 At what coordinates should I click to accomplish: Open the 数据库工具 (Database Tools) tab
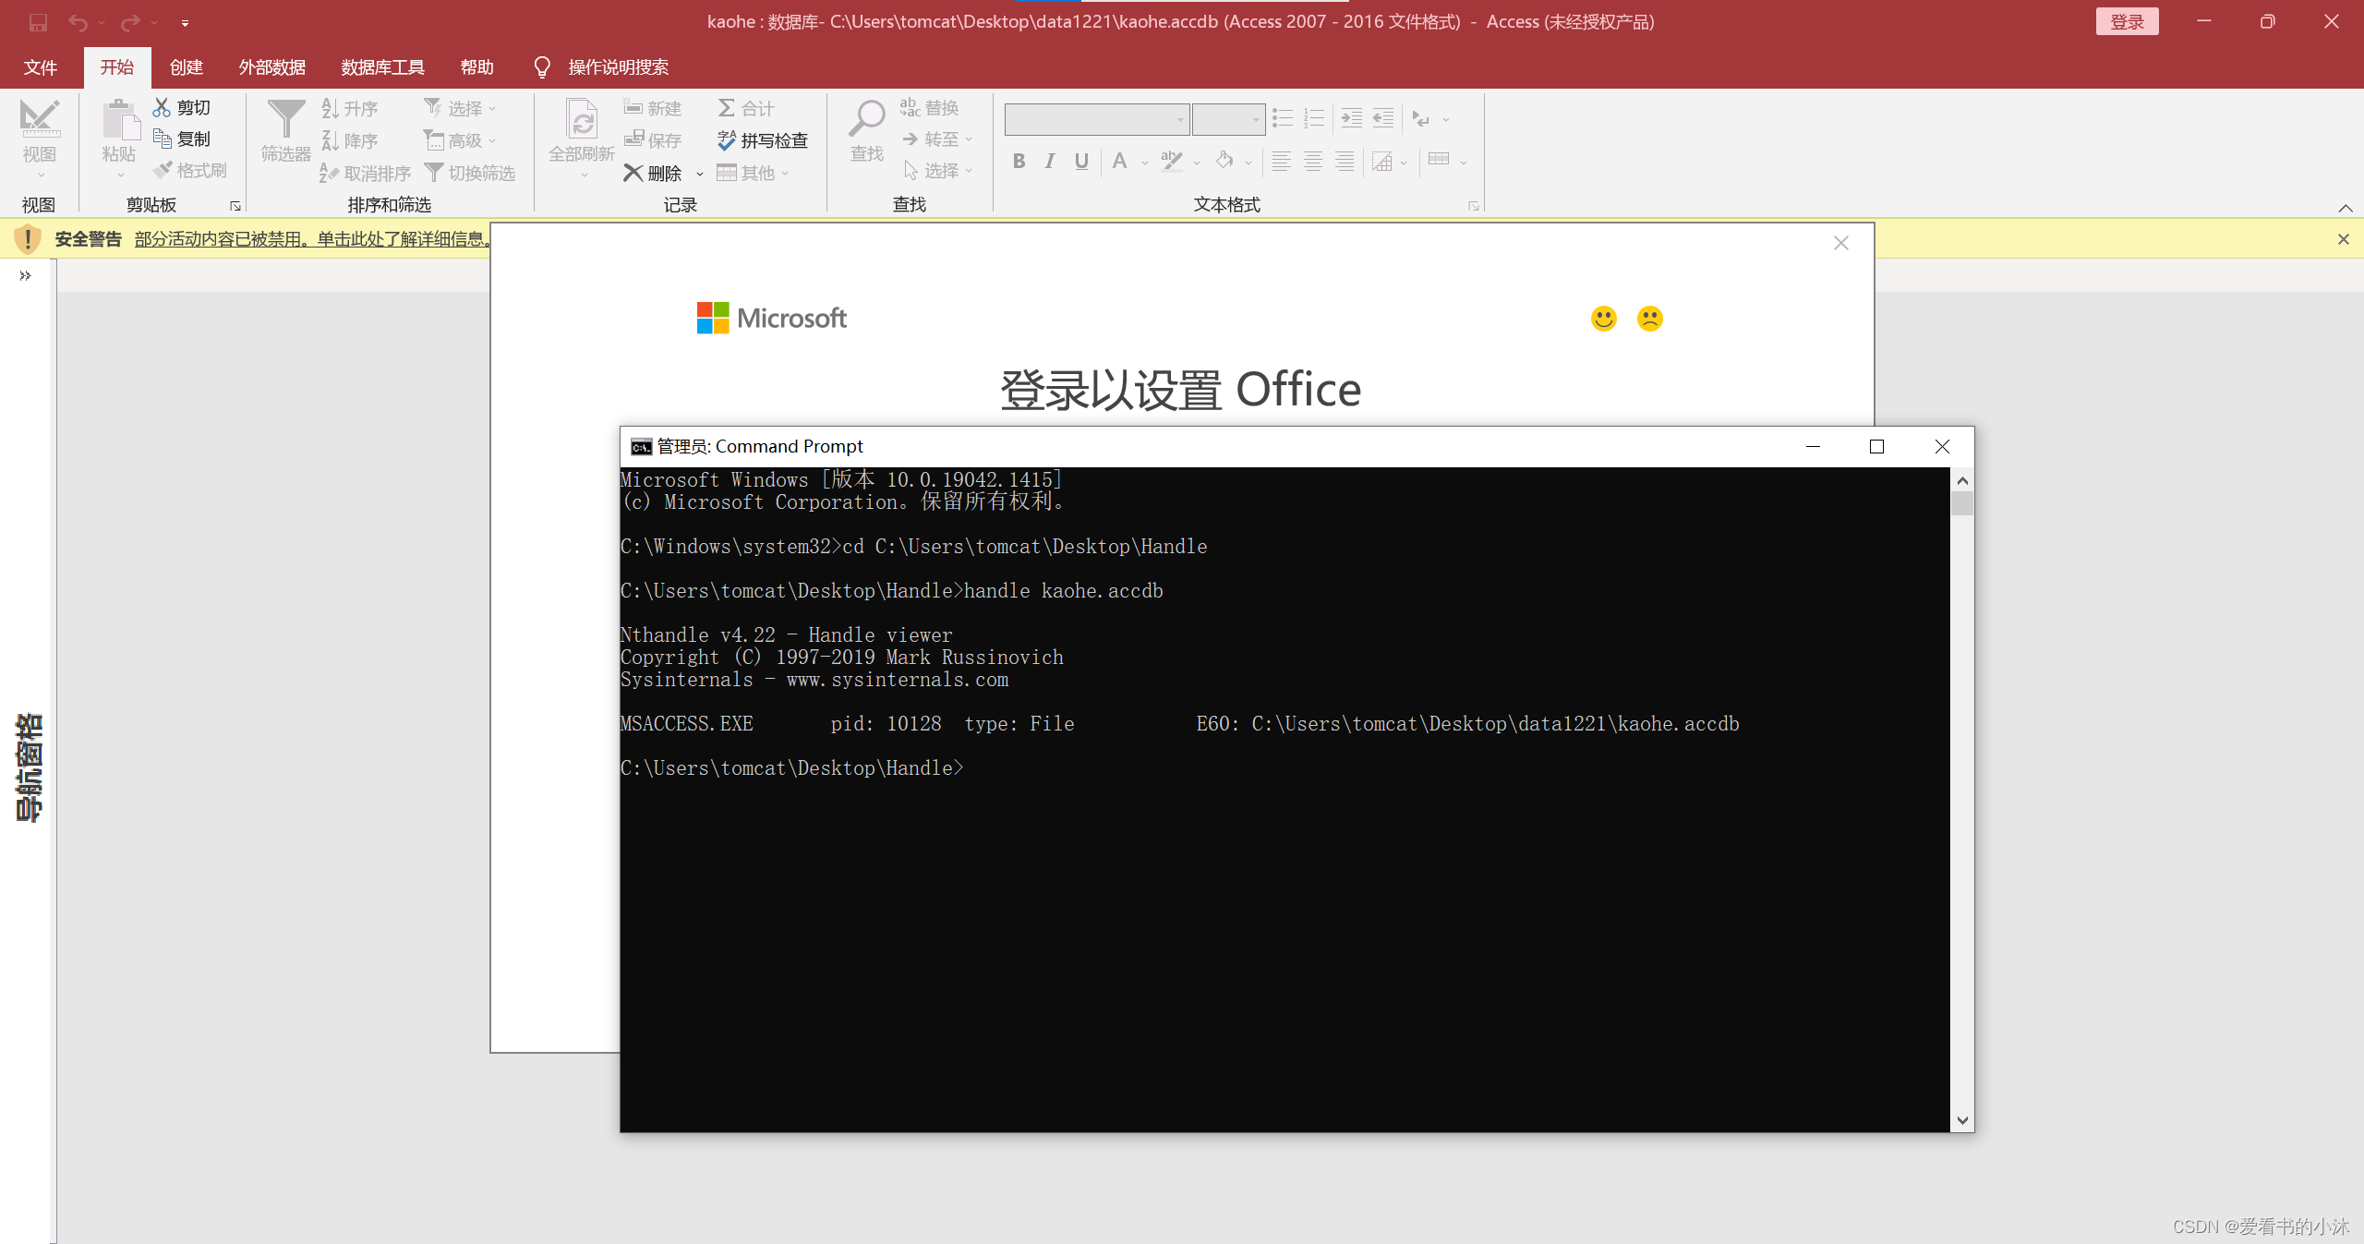tap(379, 67)
